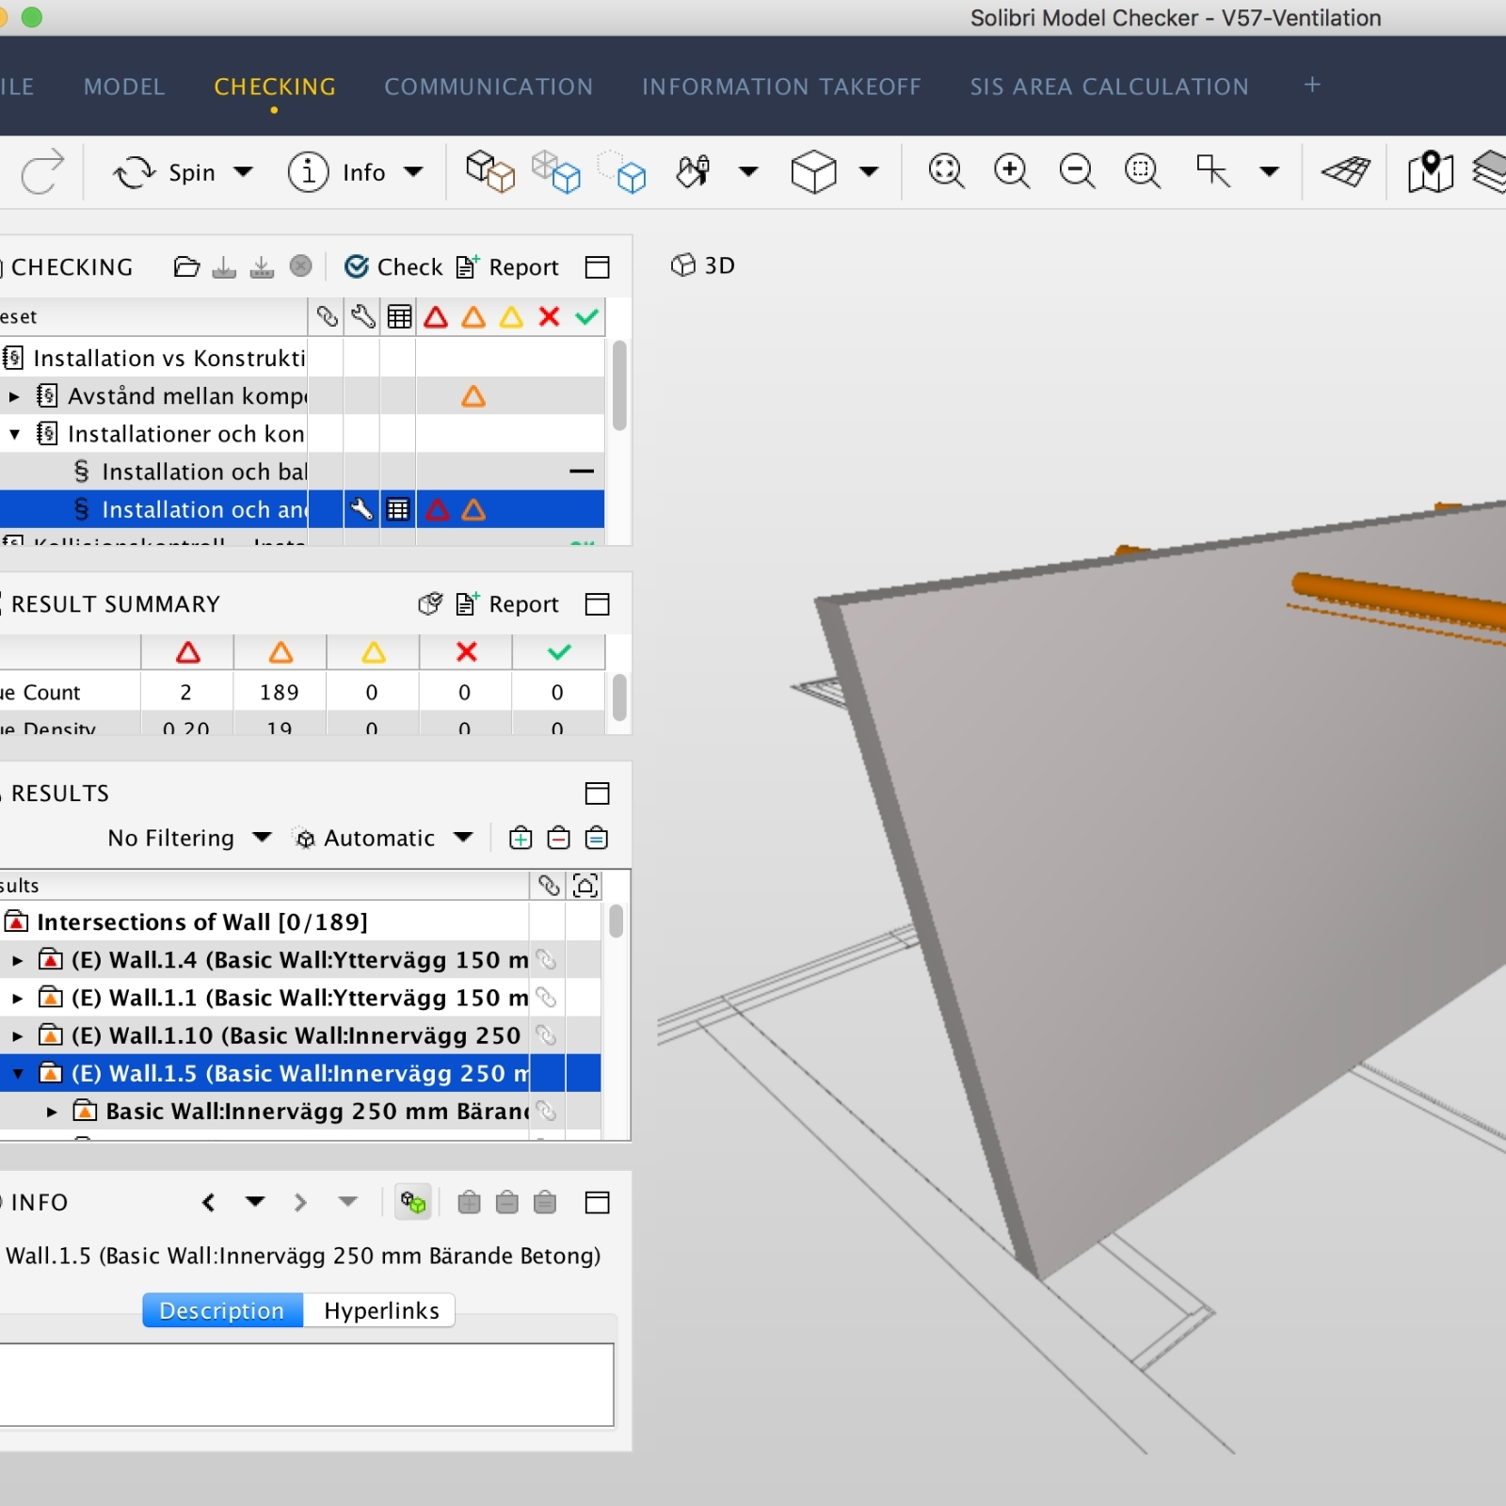This screenshot has height=1506, width=1506.
Task: Switch to the MODEL tab
Action: (124, 87)
